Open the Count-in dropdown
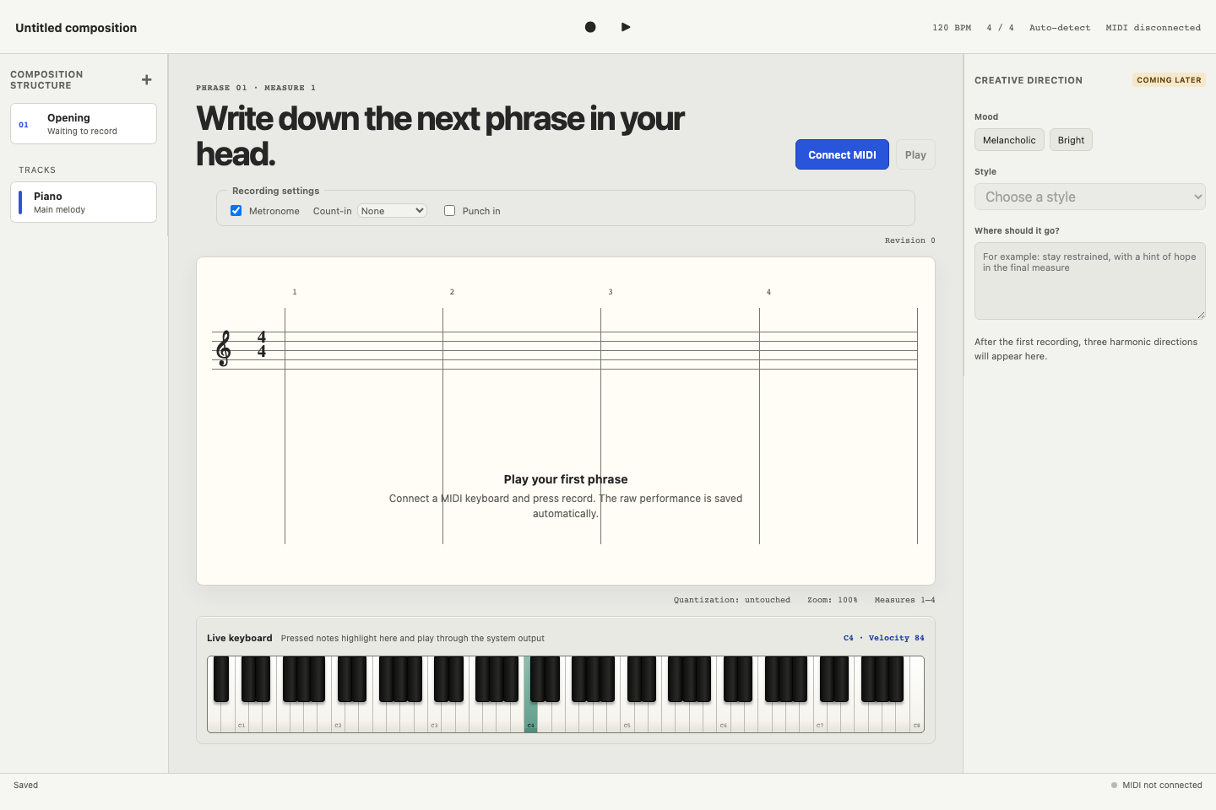The height and width of the screenshot is (810, 1216). coord(392,211)
